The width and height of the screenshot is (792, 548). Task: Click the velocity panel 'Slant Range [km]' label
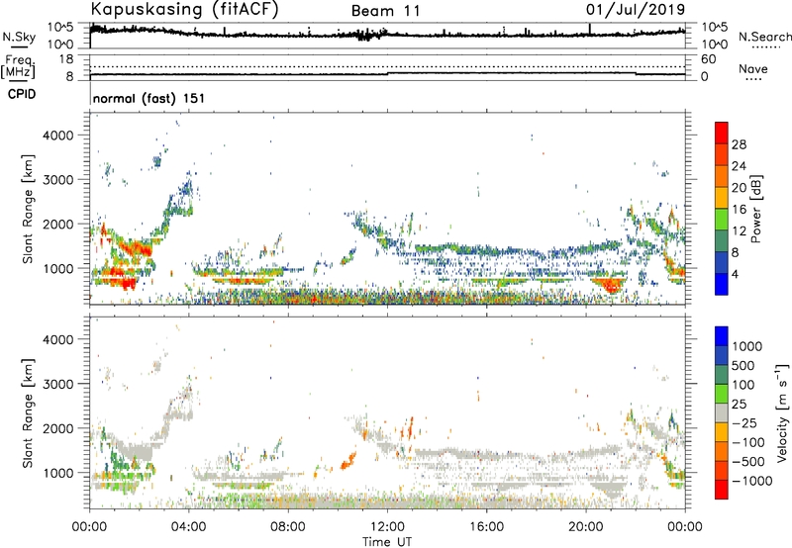[28, 413]
